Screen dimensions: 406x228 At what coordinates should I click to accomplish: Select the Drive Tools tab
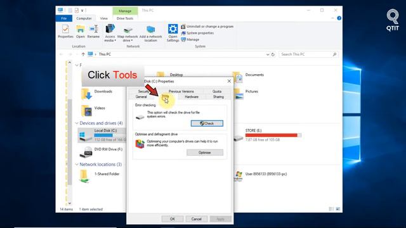[125, 18]
